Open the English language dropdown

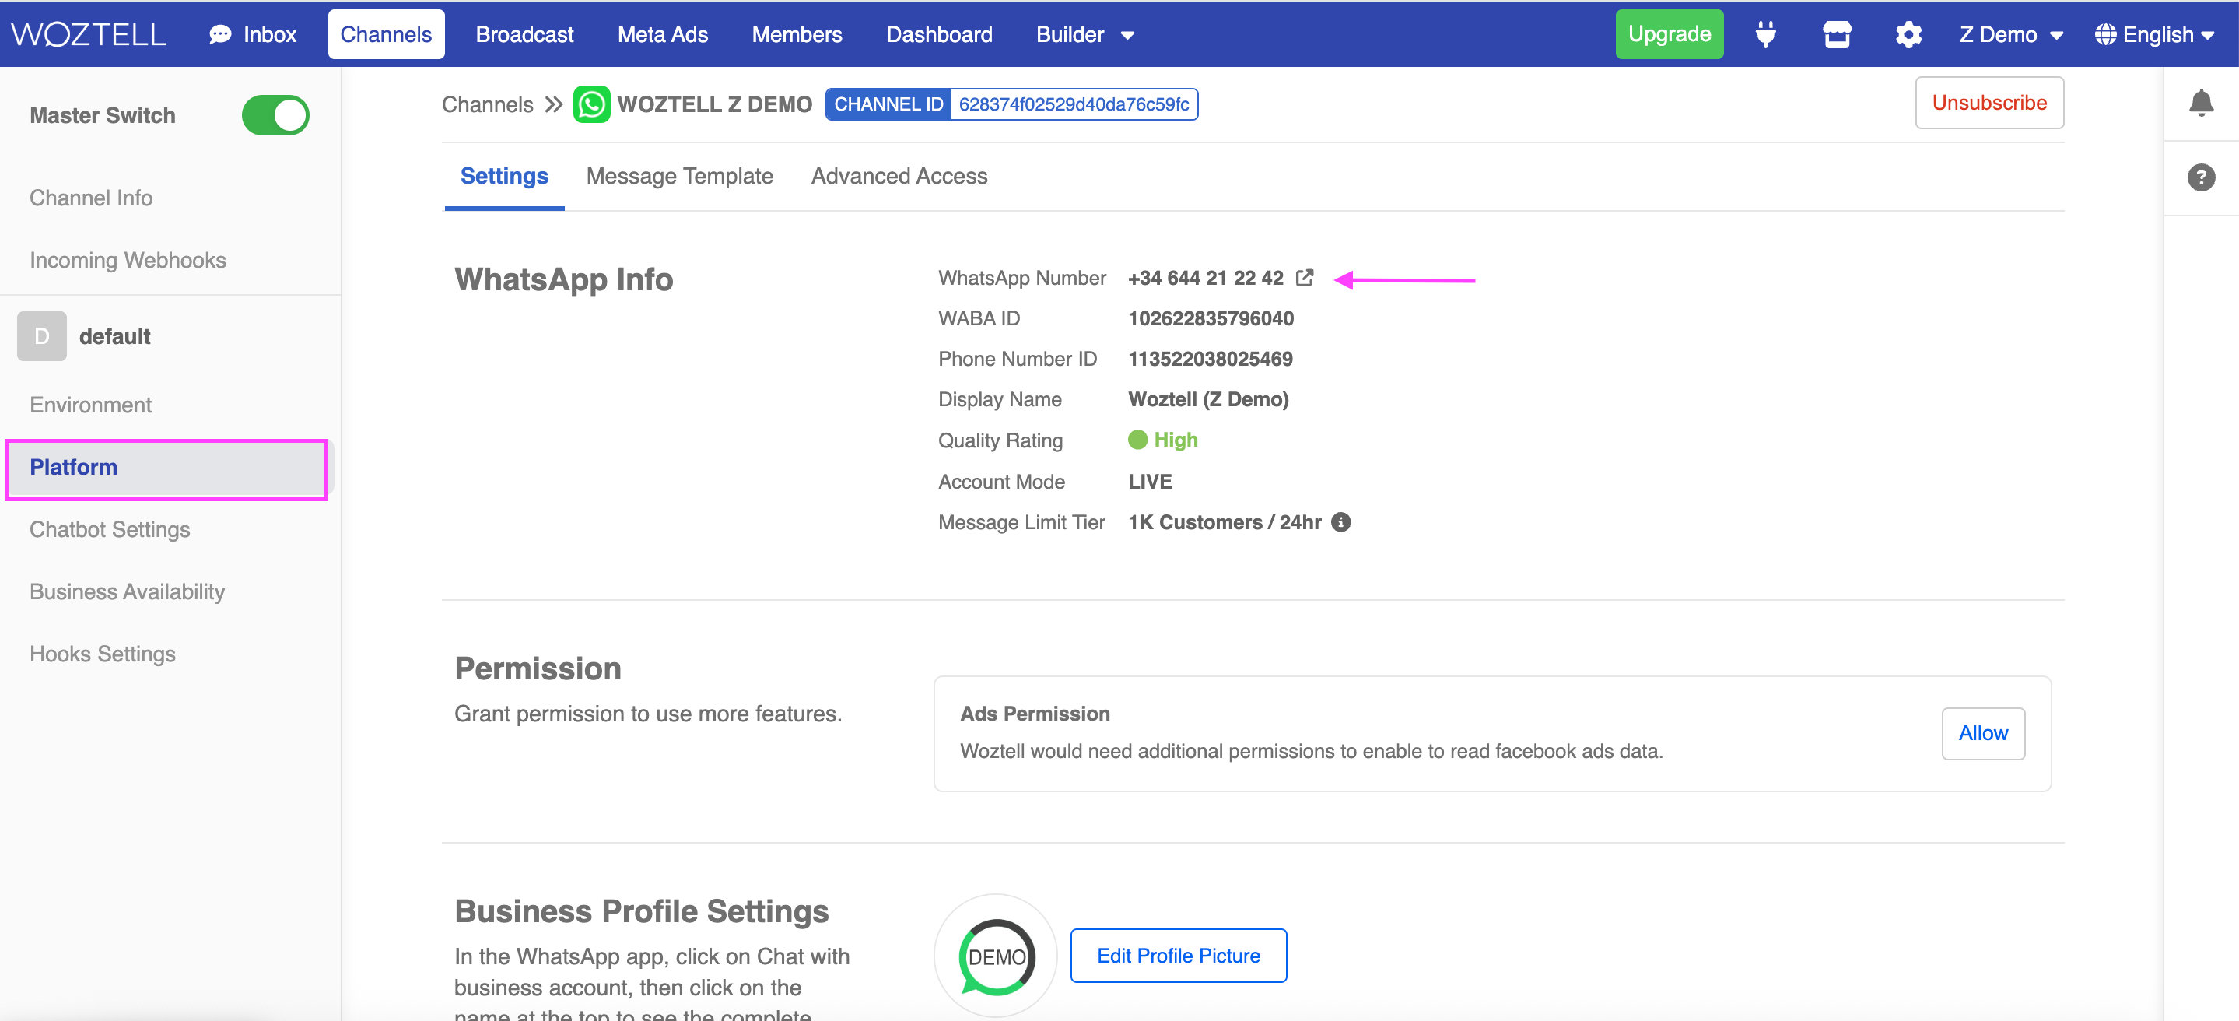(2154, 34)
